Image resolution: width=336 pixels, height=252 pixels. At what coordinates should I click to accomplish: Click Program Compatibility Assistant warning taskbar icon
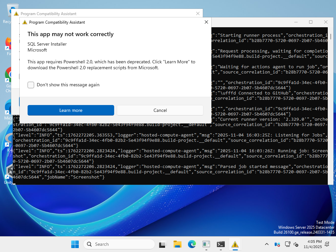235,244
